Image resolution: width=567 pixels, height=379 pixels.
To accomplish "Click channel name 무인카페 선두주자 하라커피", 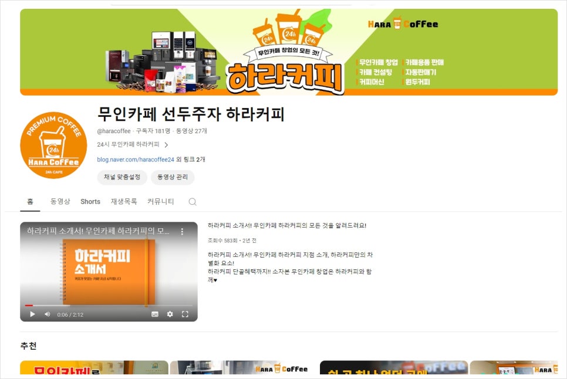I will 191,114.
